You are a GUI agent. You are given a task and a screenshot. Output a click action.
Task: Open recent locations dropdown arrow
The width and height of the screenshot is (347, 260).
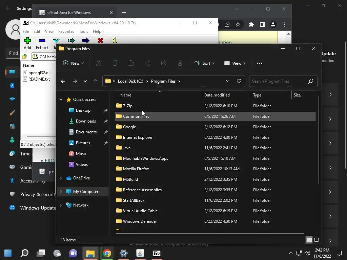tap(85, 81)
